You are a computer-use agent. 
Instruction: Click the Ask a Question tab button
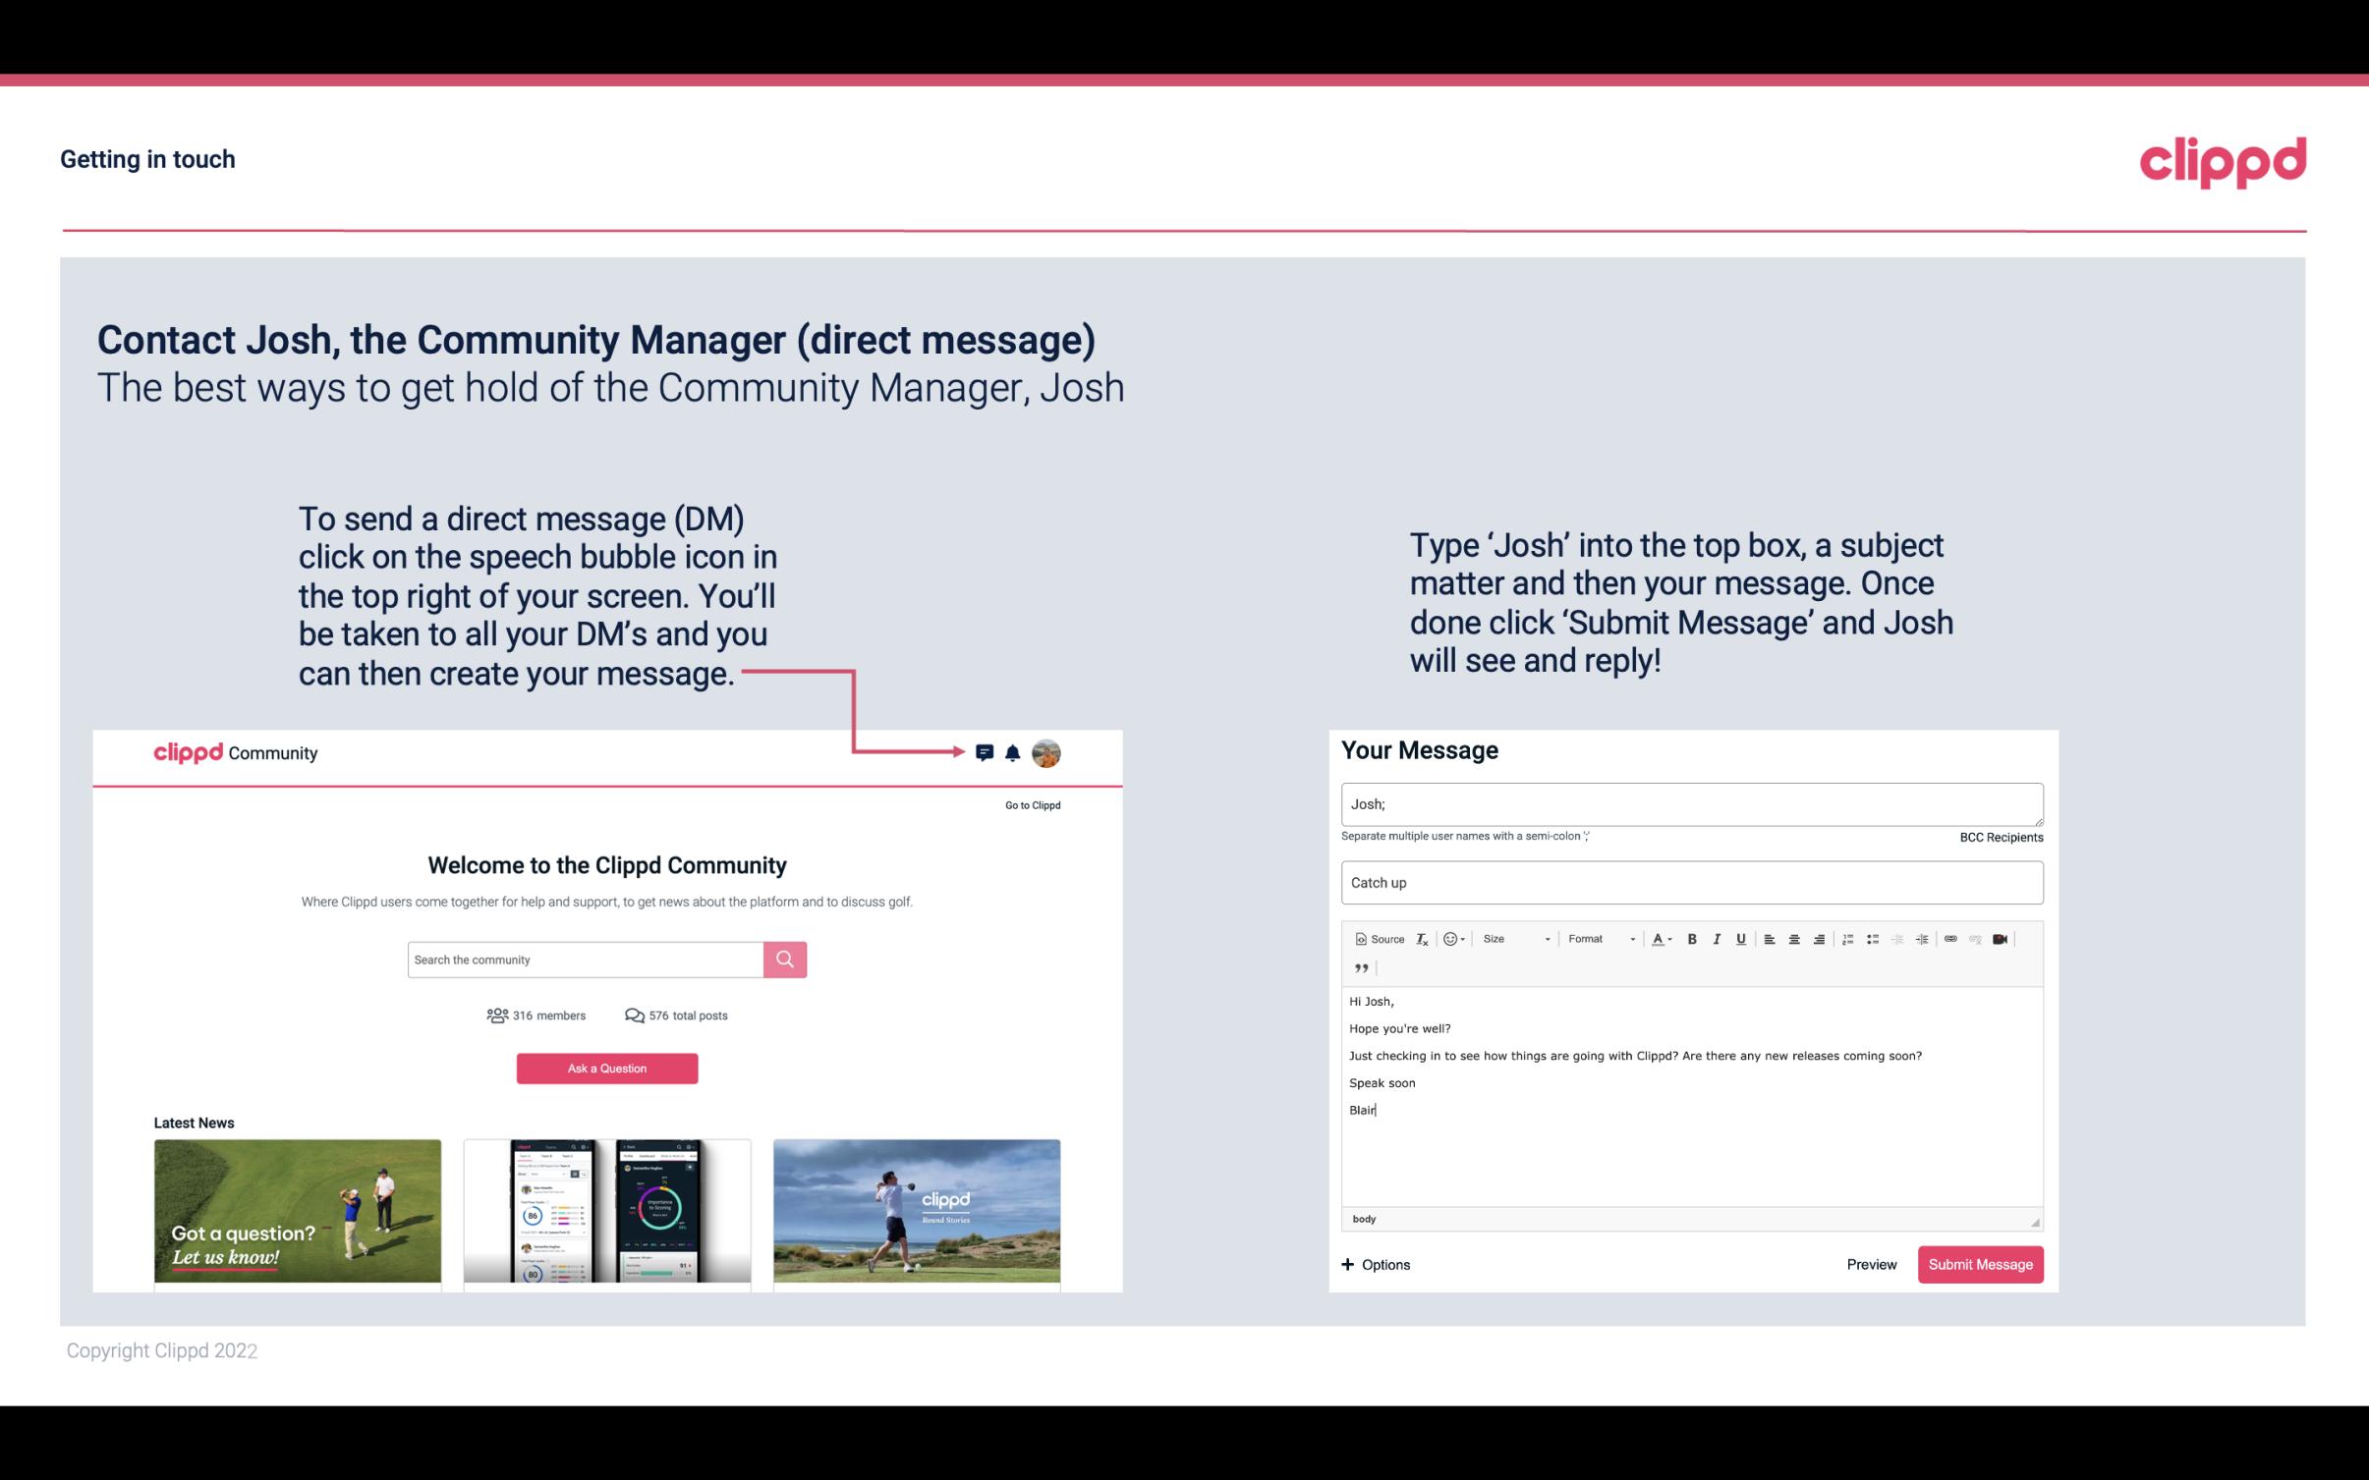point(609,1068)
